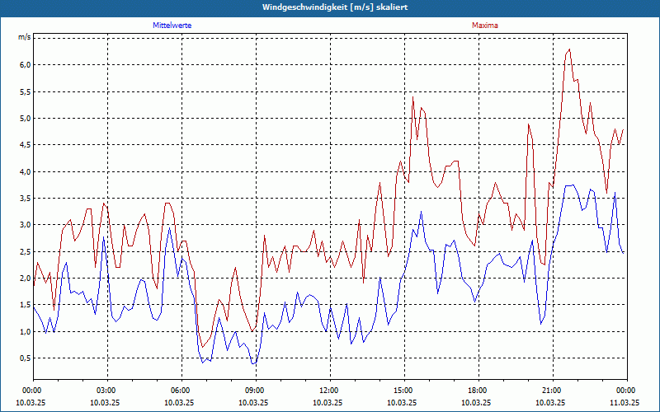Click the '4,0' y-axis value
The image size is (660, 412).
coord(26,171)
